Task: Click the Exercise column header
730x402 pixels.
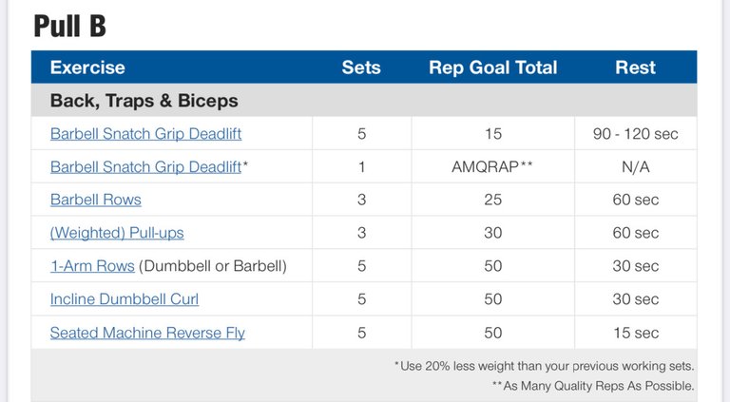Action: click(x=87, y=67)
